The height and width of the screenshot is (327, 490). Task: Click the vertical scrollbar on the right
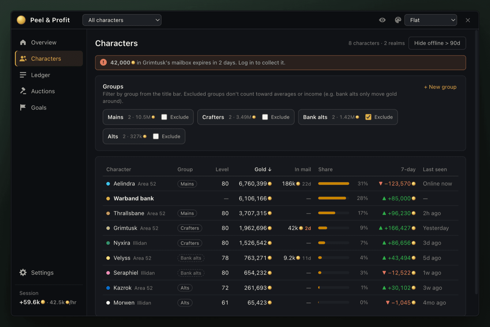[476, 162]
